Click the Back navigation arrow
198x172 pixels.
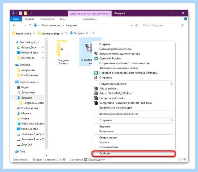click(14, 25)
